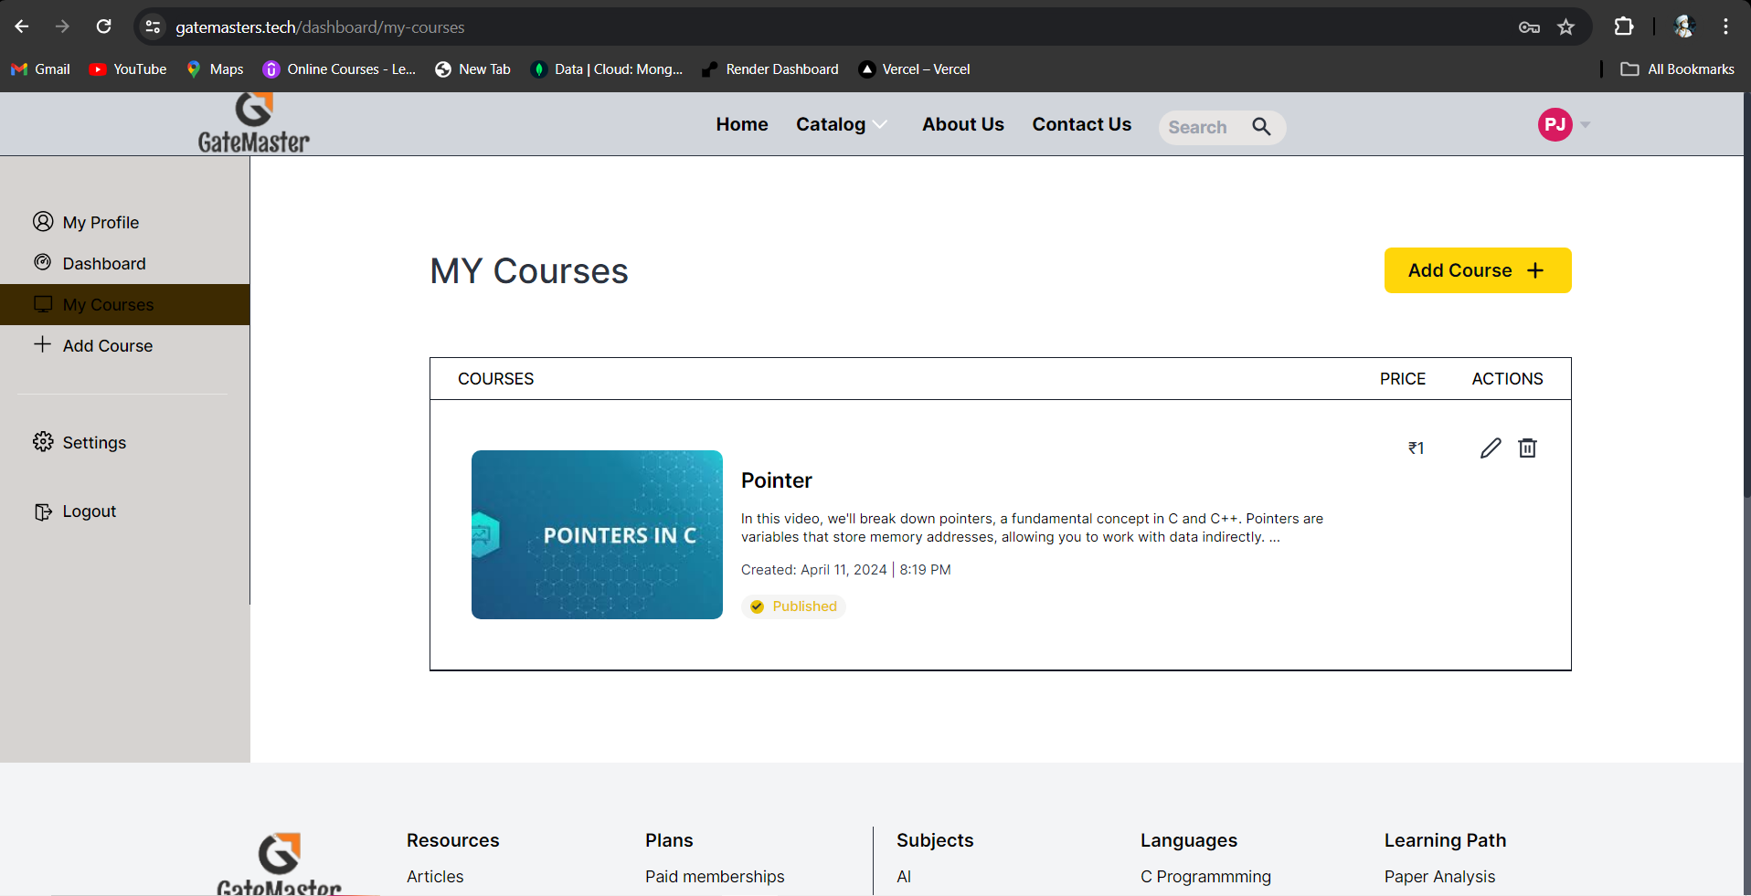Image resolution: width=1751 pixels, height=896 pixels.
Task: View site information icon in address bar
Action: coord(154,27)
